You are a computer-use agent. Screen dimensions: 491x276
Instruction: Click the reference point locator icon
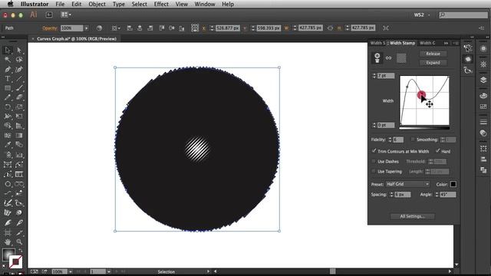(194, 28)
